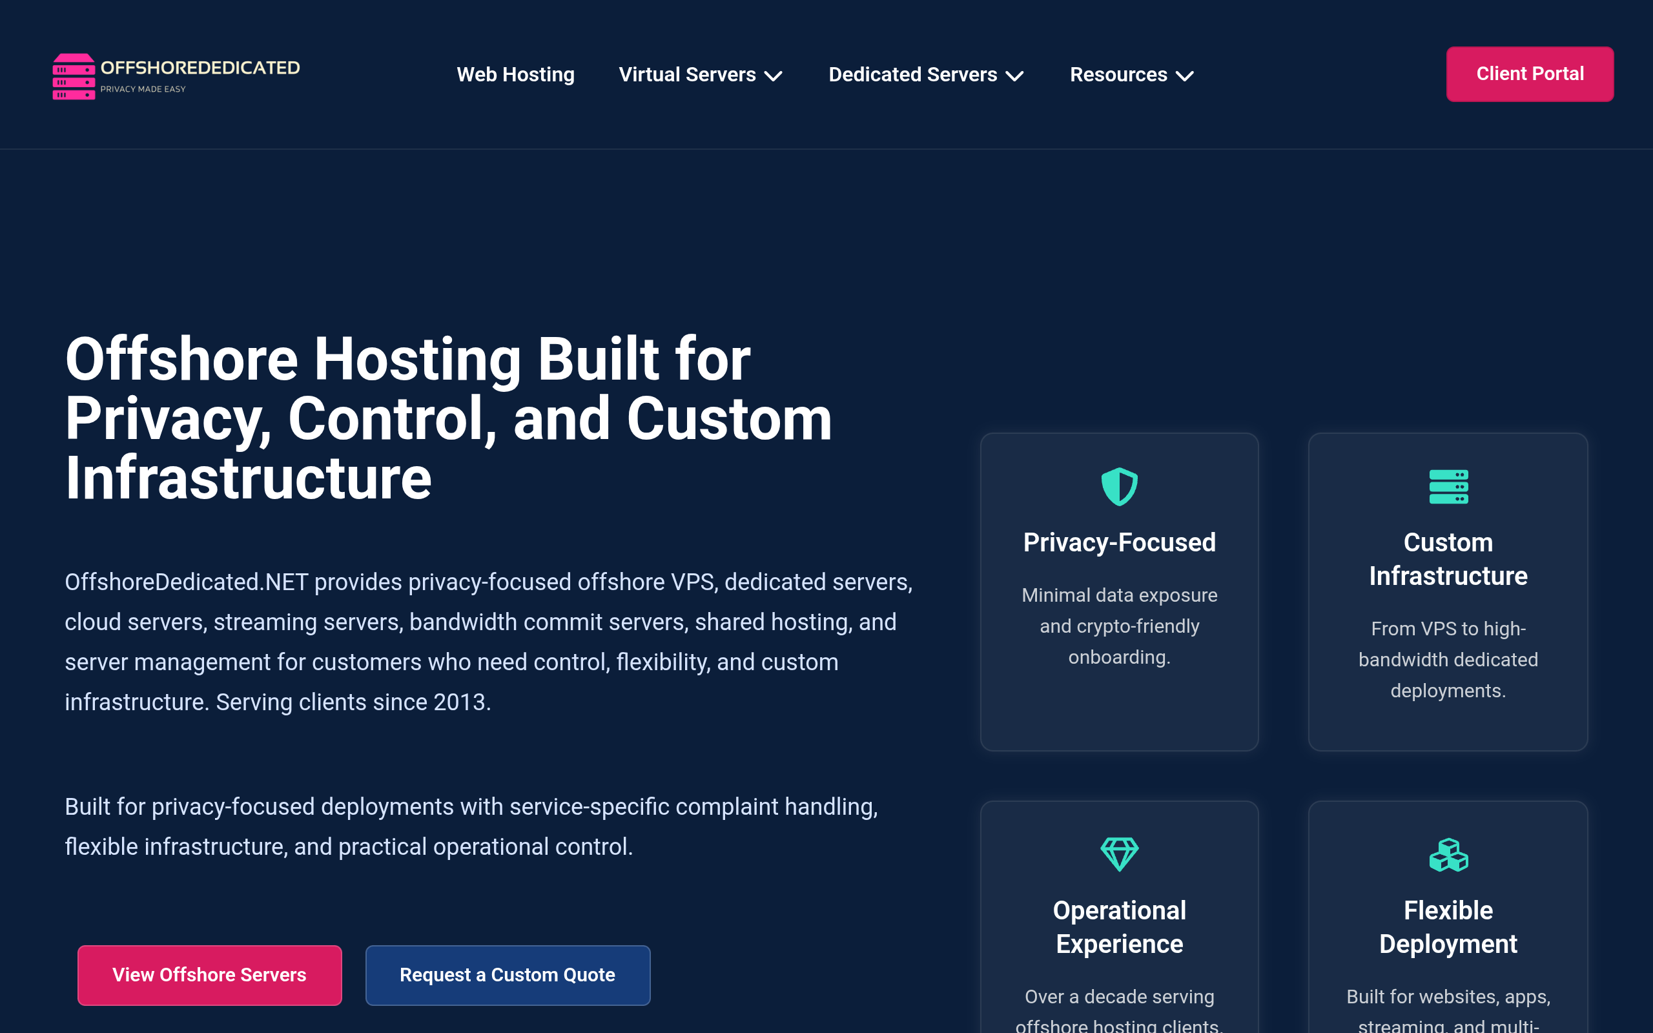Image resolution: width=1653 pixels, height=1033 pixels.
Task: Select the Operational Experience card heading
Action: click(1120, 927)
